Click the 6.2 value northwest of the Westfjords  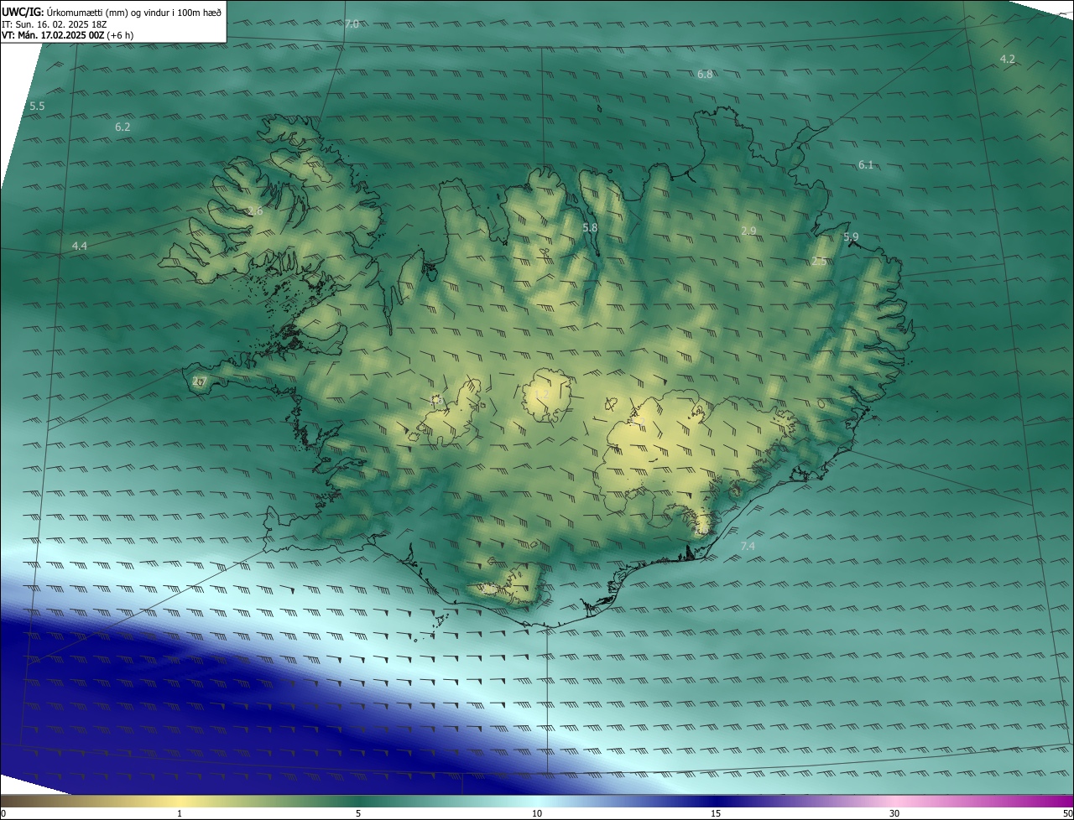click(123, 127)
